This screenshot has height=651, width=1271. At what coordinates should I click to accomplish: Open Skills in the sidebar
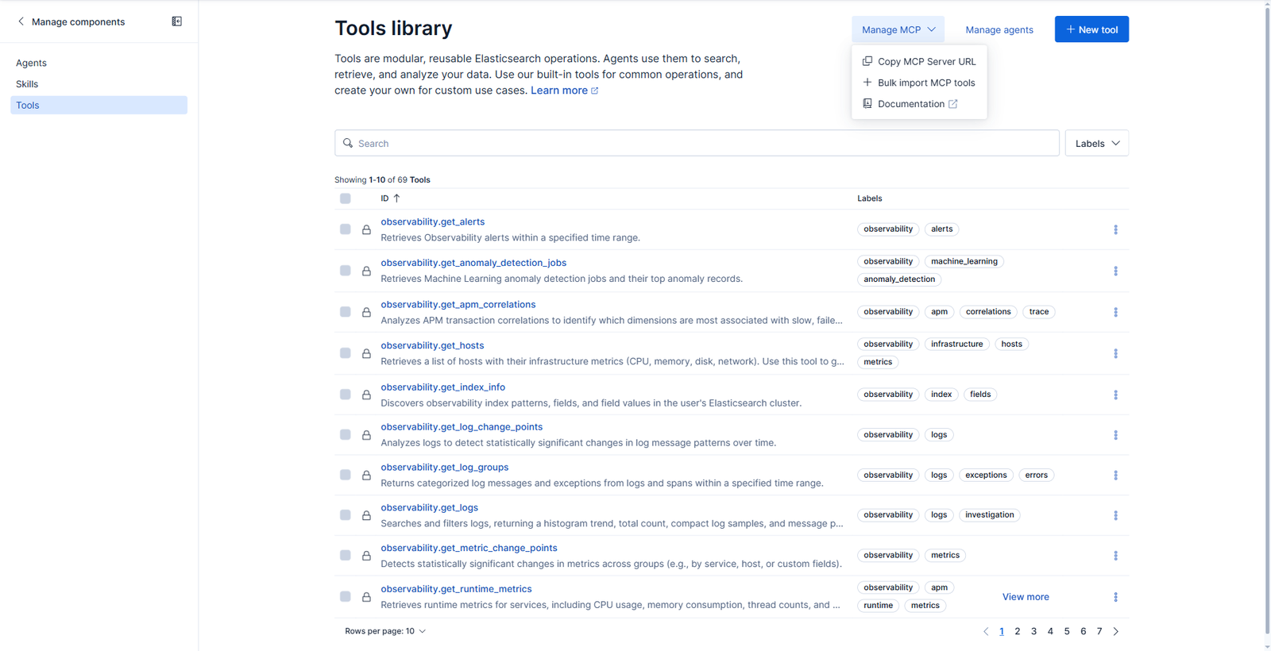tap(27, 83)
